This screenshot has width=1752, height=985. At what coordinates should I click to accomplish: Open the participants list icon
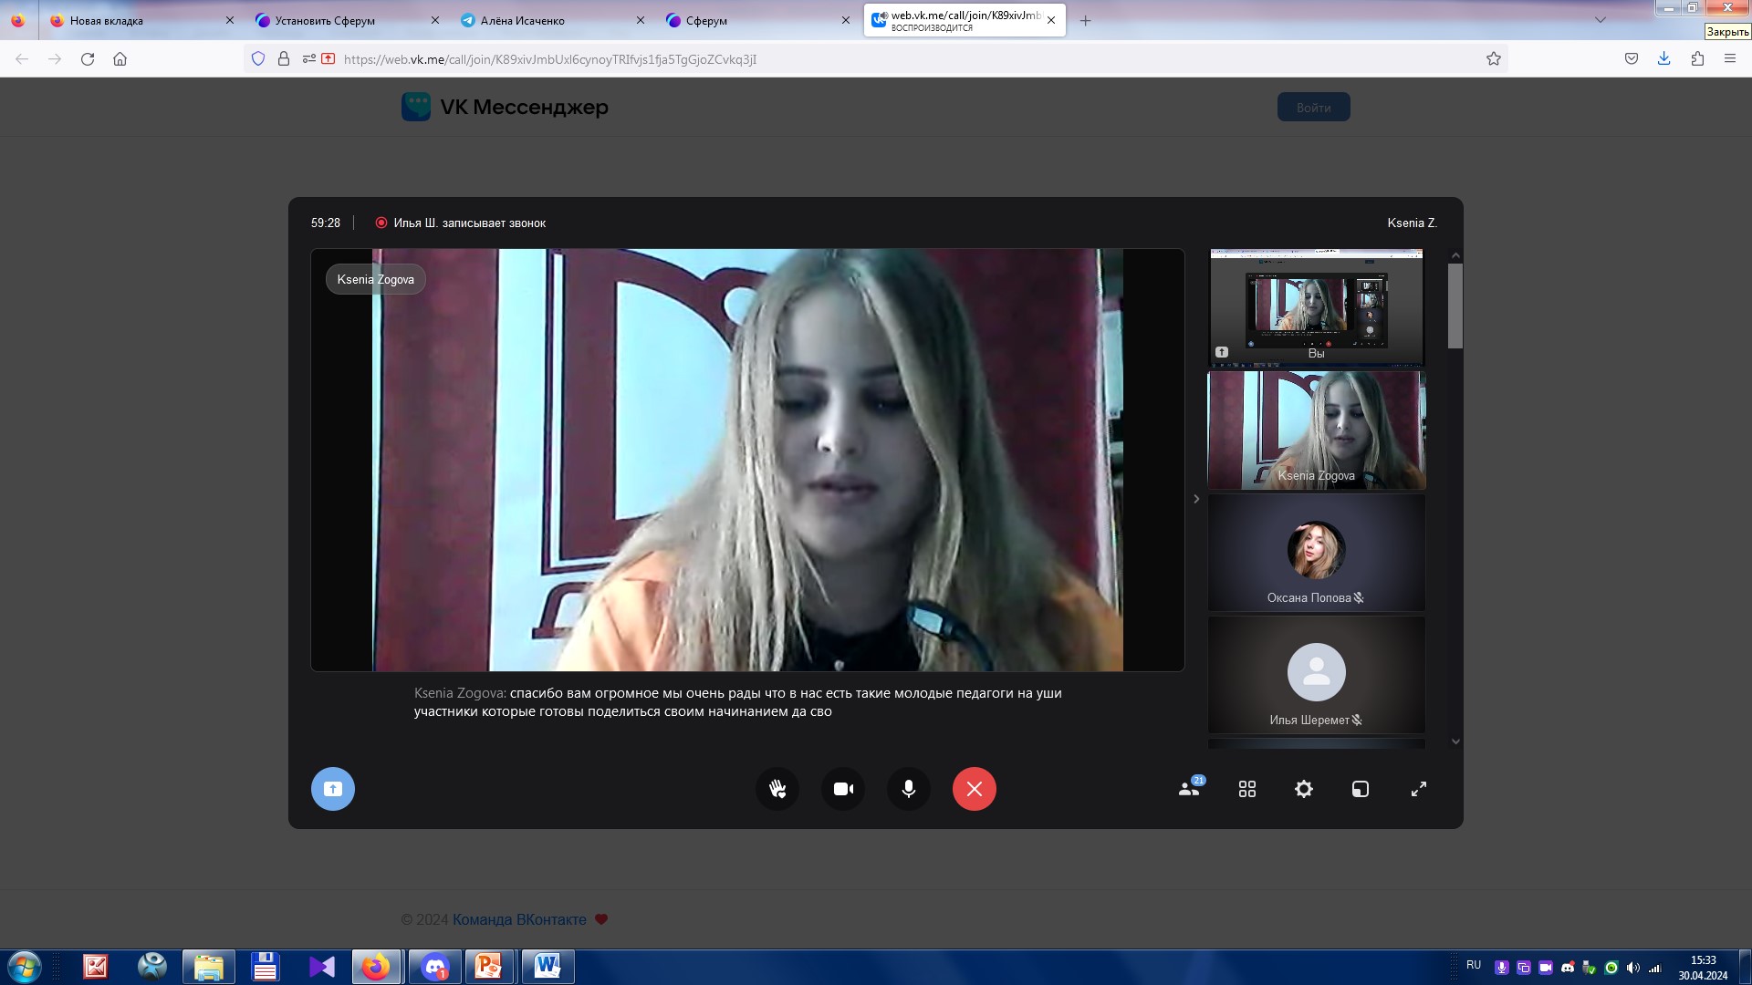(x=1189, y=789)
